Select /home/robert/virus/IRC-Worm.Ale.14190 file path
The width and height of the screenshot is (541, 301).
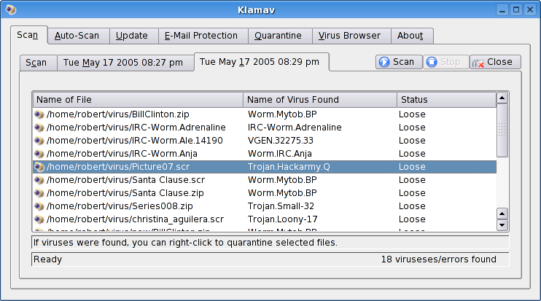pos(135,141)
